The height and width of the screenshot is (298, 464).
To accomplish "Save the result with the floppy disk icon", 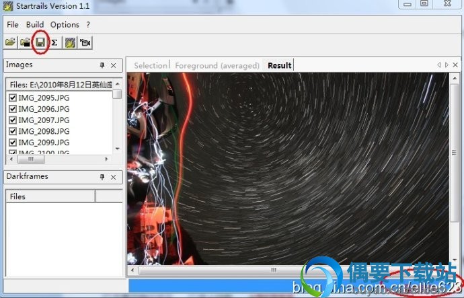I will click(40, 42).
